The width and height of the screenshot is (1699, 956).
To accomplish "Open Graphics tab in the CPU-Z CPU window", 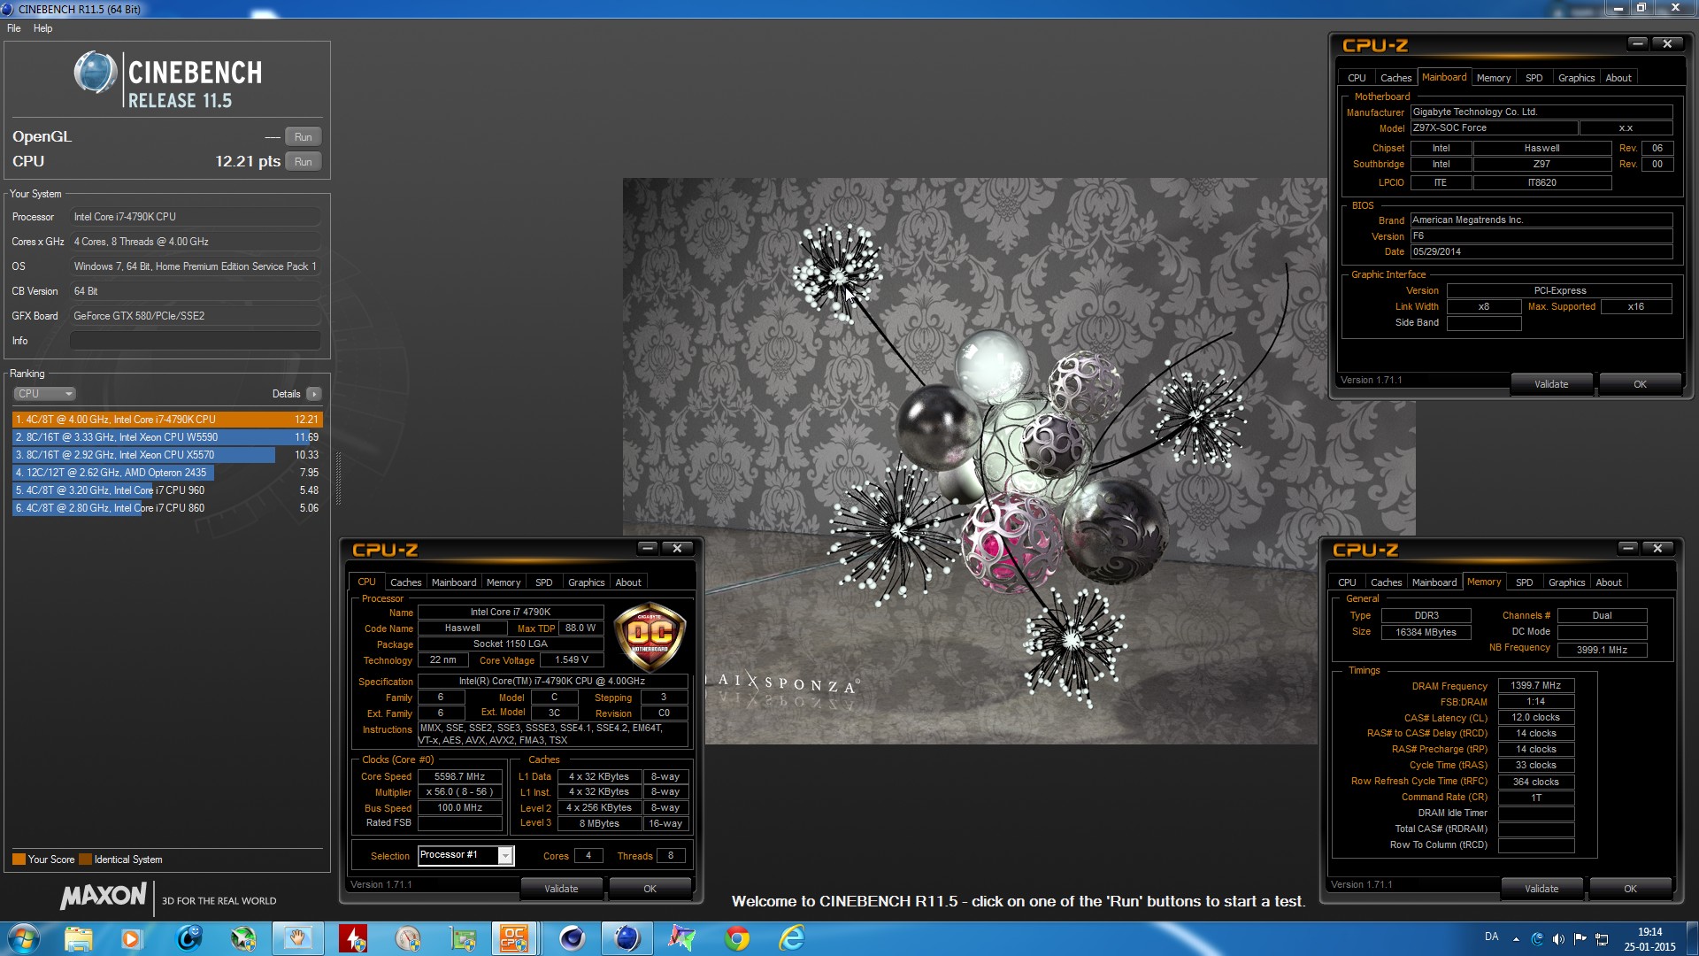I will tap(587, 582).
